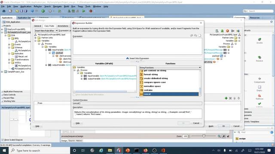Click into the Expression text area
Screen dimensions: 275x154
click(x=137, y=46)
